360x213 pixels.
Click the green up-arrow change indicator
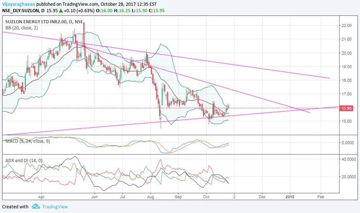61,10
